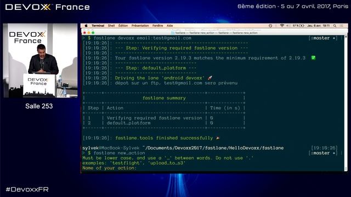Click the #DevoxxFR hashtag
Image resolution: width=351 pixels, height=197 pixels.
pyautogui.click(x=27, y=189)
